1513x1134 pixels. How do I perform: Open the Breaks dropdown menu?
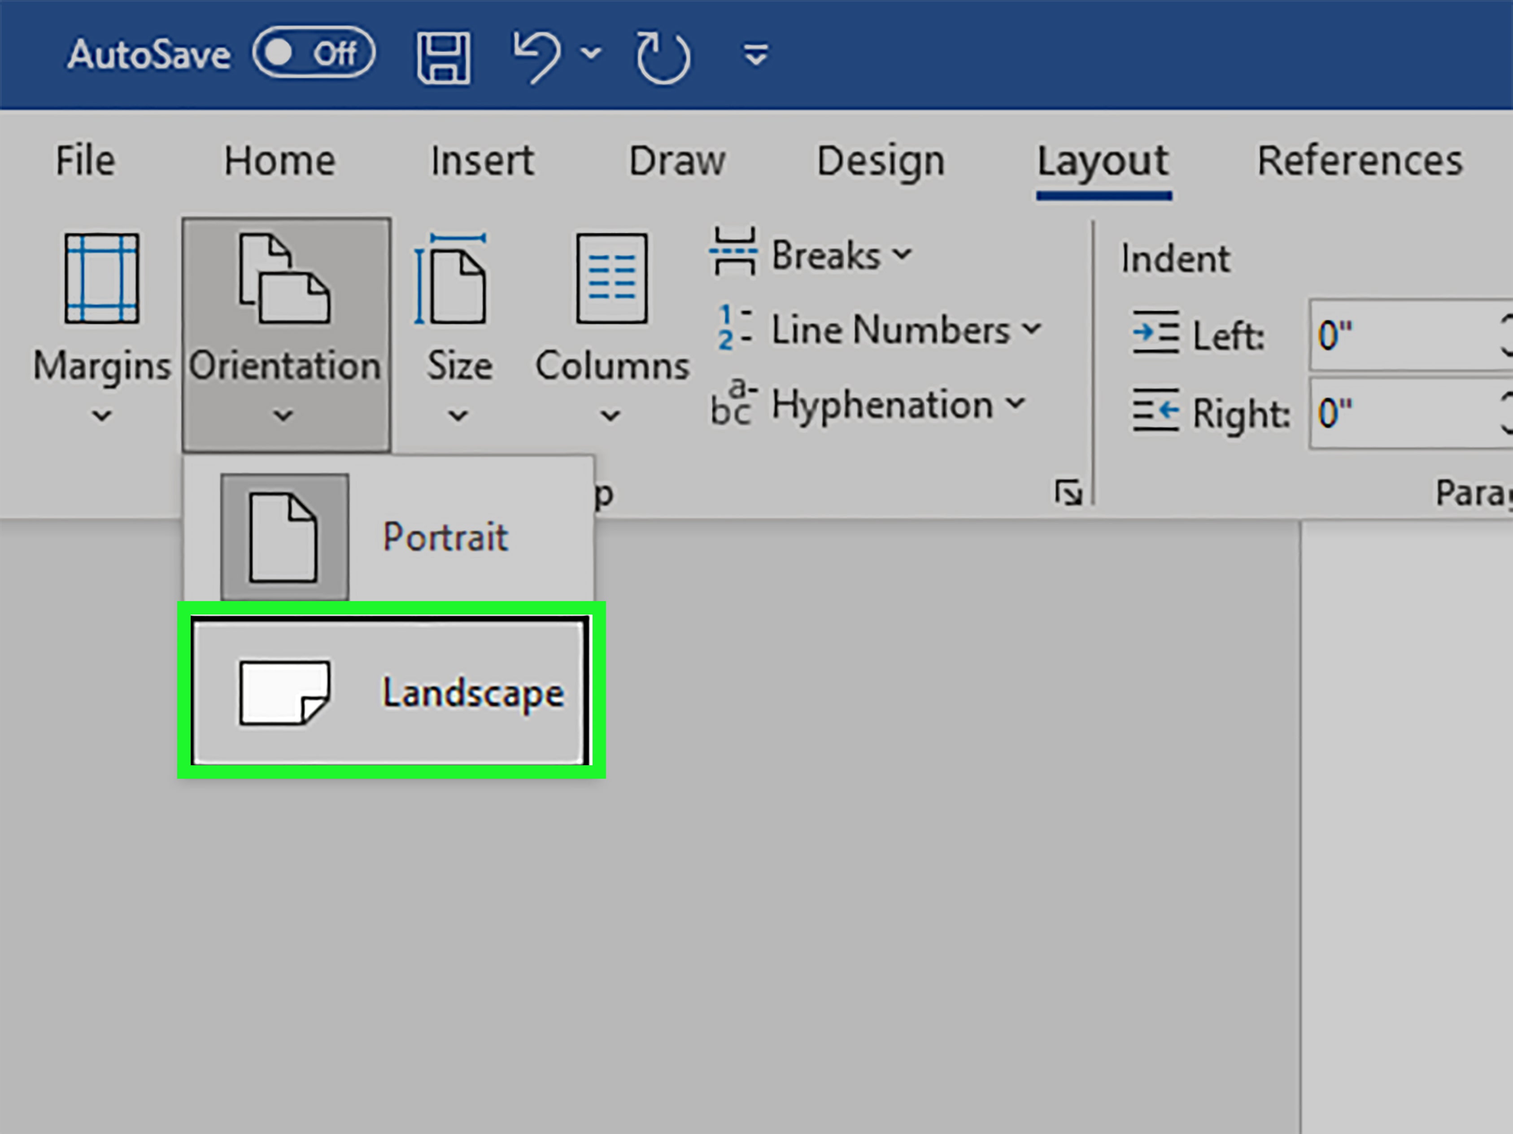pos(903,254)
